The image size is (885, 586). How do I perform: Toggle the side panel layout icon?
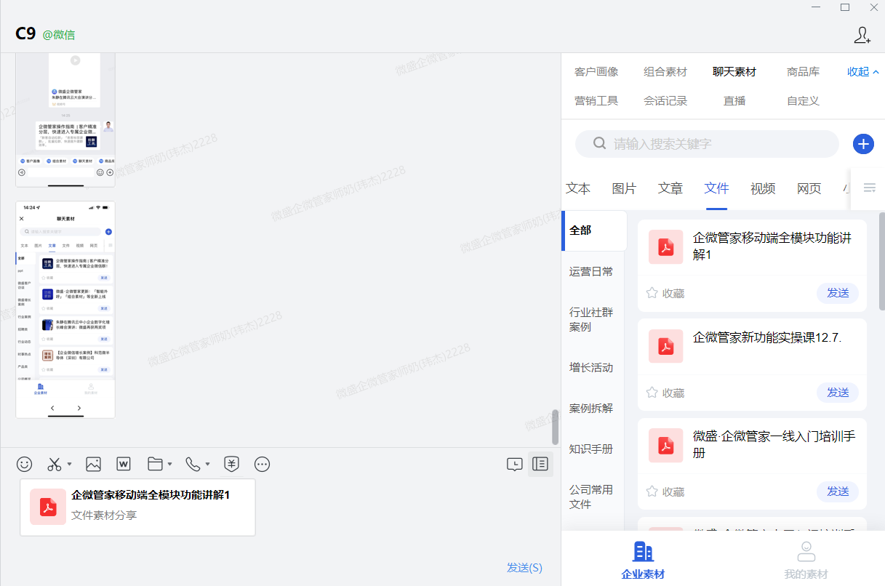pos(540,464)
